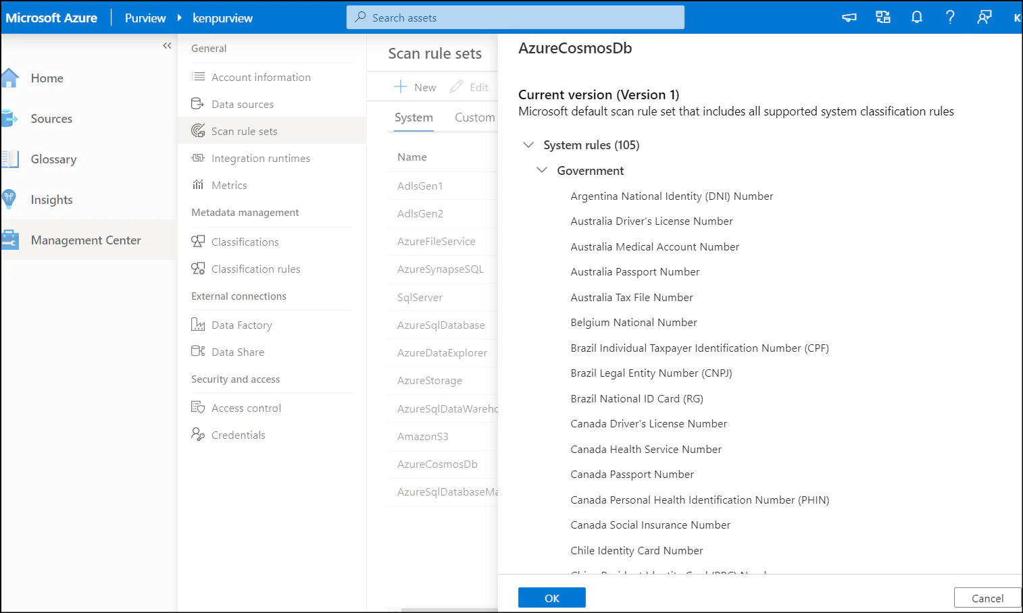Click the Credentials person-key icon
The image size is (1023, 613).
pos(198,435)
